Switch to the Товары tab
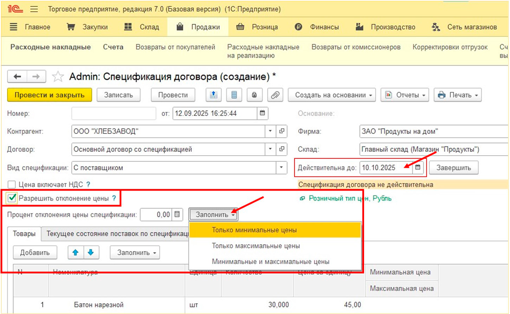The image size is (510, 314). (24, 234)
